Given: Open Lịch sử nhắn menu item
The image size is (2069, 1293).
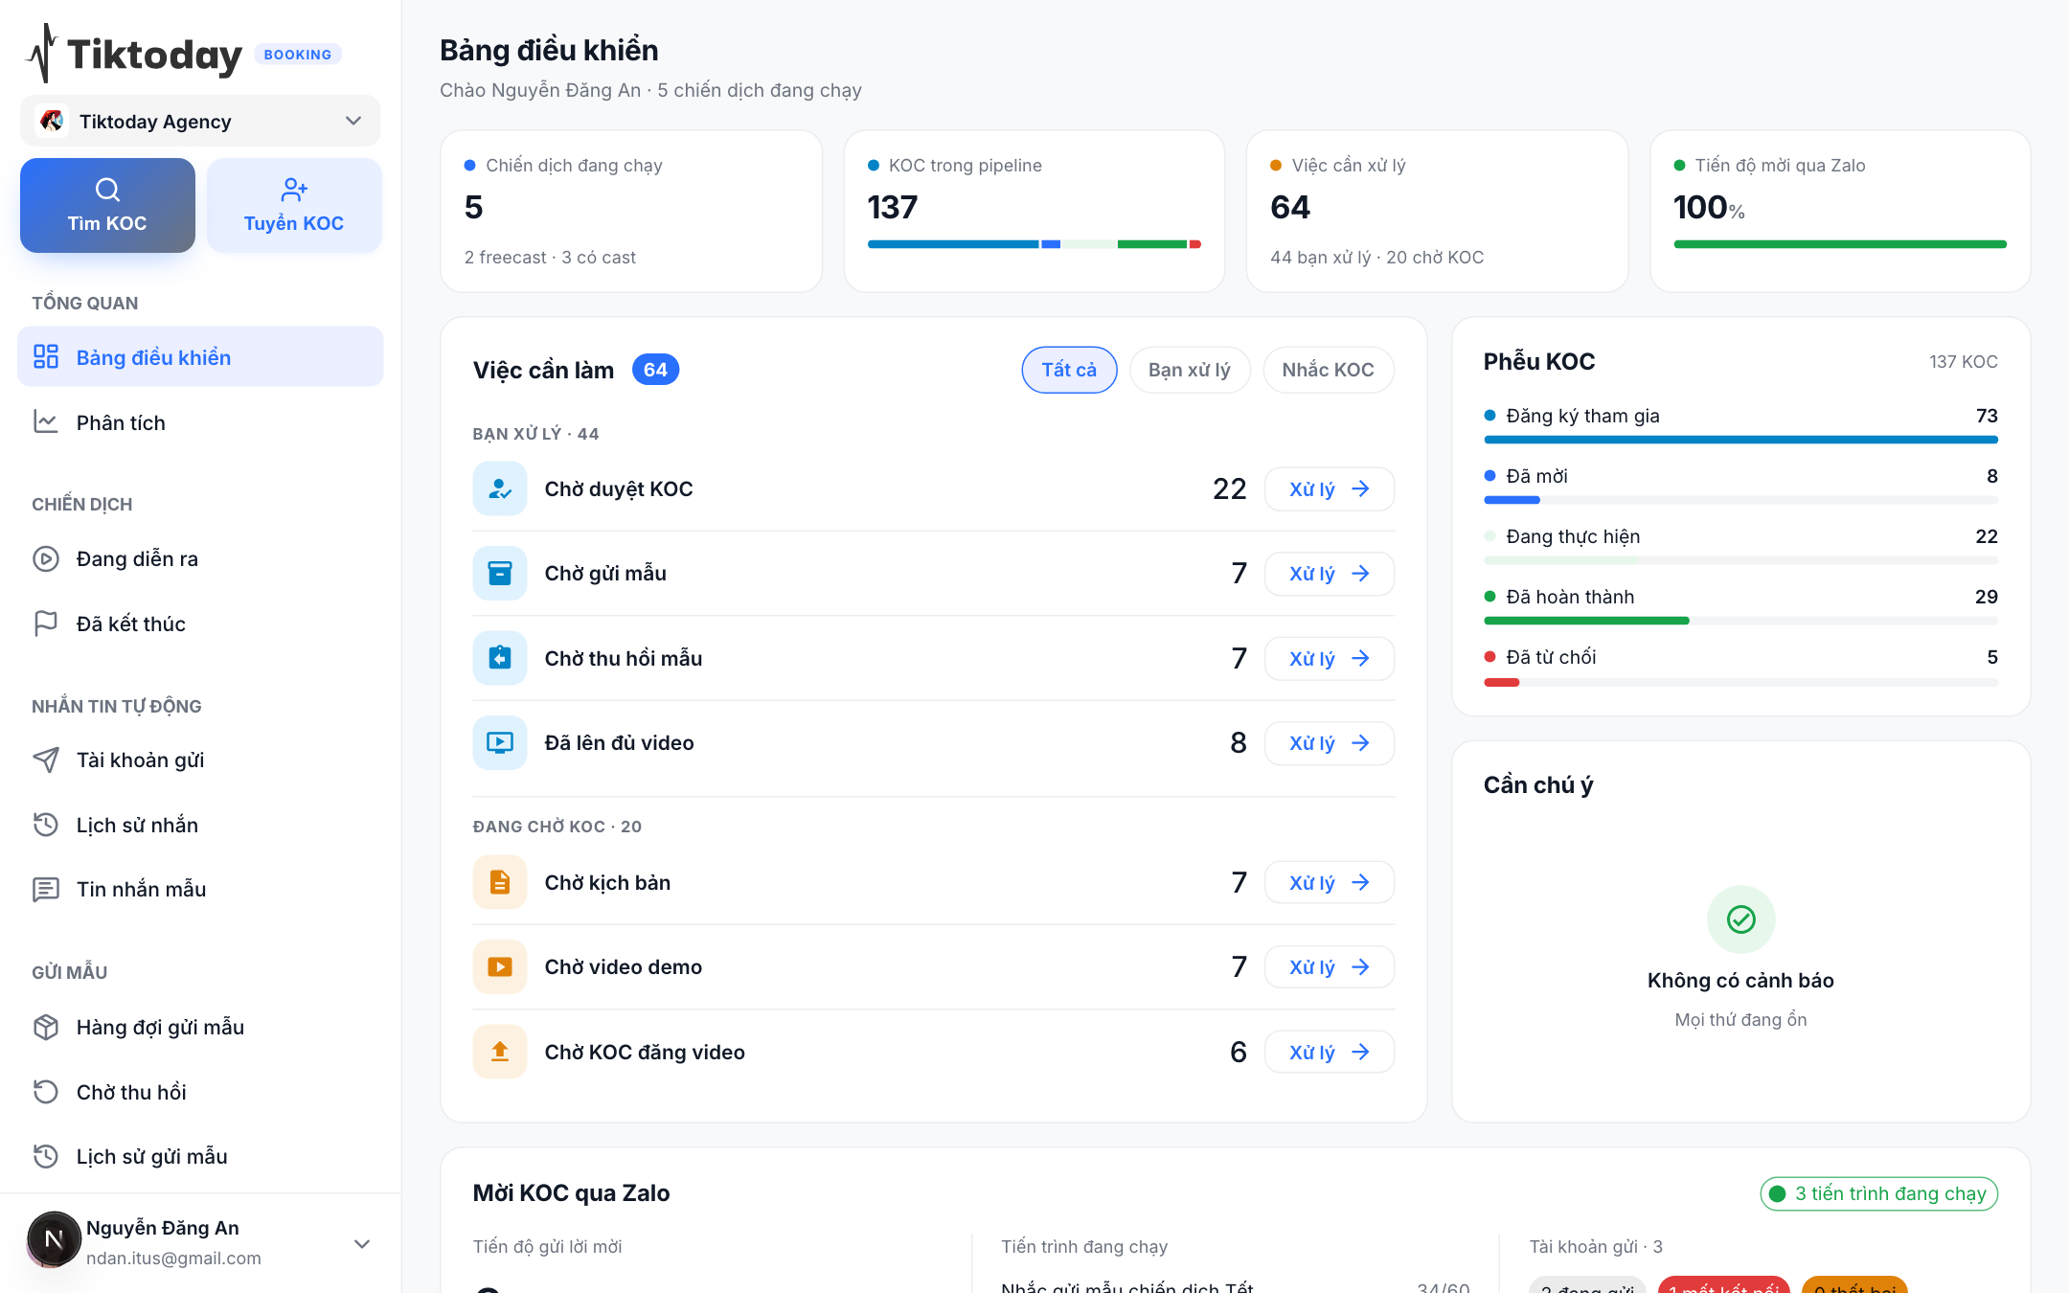Looking at the screenshot, I should point(200,825).
